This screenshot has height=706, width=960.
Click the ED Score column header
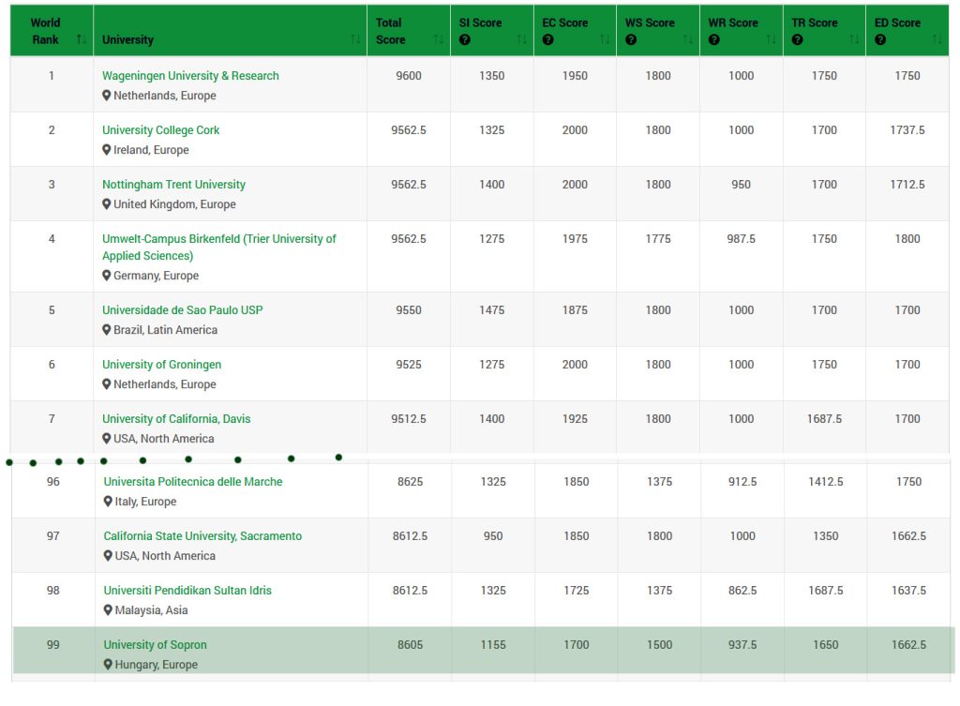point(897,23)
